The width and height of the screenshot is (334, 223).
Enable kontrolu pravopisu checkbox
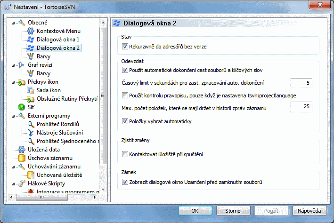click(125, 96)
